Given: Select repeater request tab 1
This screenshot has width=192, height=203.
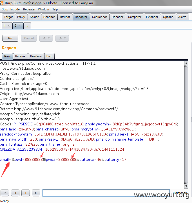Looking at the screenshot, I should pyautogui.click(x=5, y=26).
